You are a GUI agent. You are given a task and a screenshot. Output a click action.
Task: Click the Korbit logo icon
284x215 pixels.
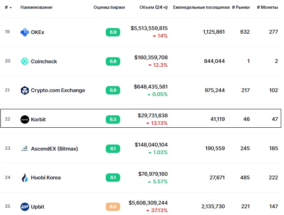[24, 119]
